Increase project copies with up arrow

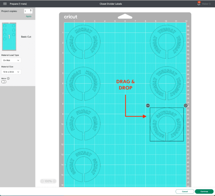(x=31, y=10)
